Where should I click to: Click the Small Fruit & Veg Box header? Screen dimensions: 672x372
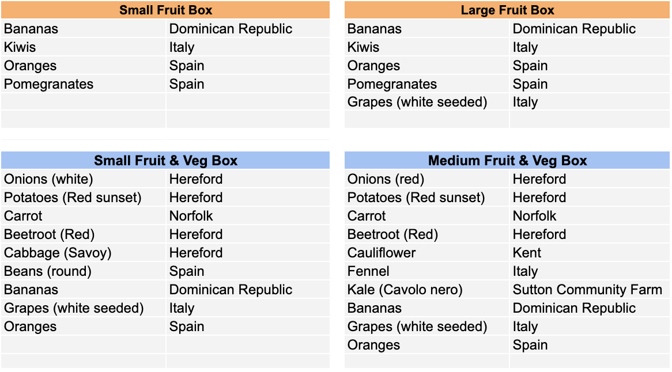click(x=165, y=160)
